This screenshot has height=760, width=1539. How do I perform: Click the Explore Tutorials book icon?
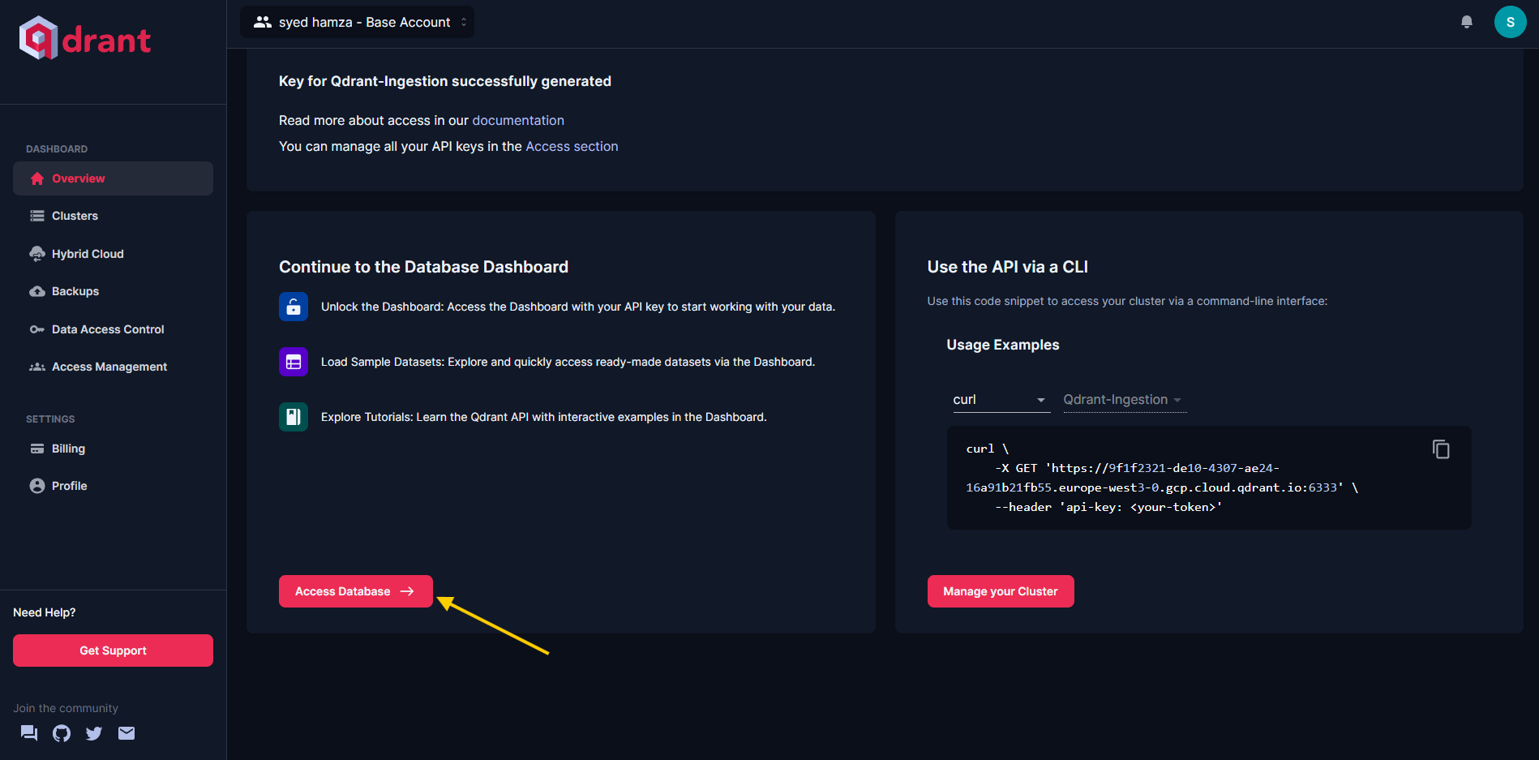(293, 417)
